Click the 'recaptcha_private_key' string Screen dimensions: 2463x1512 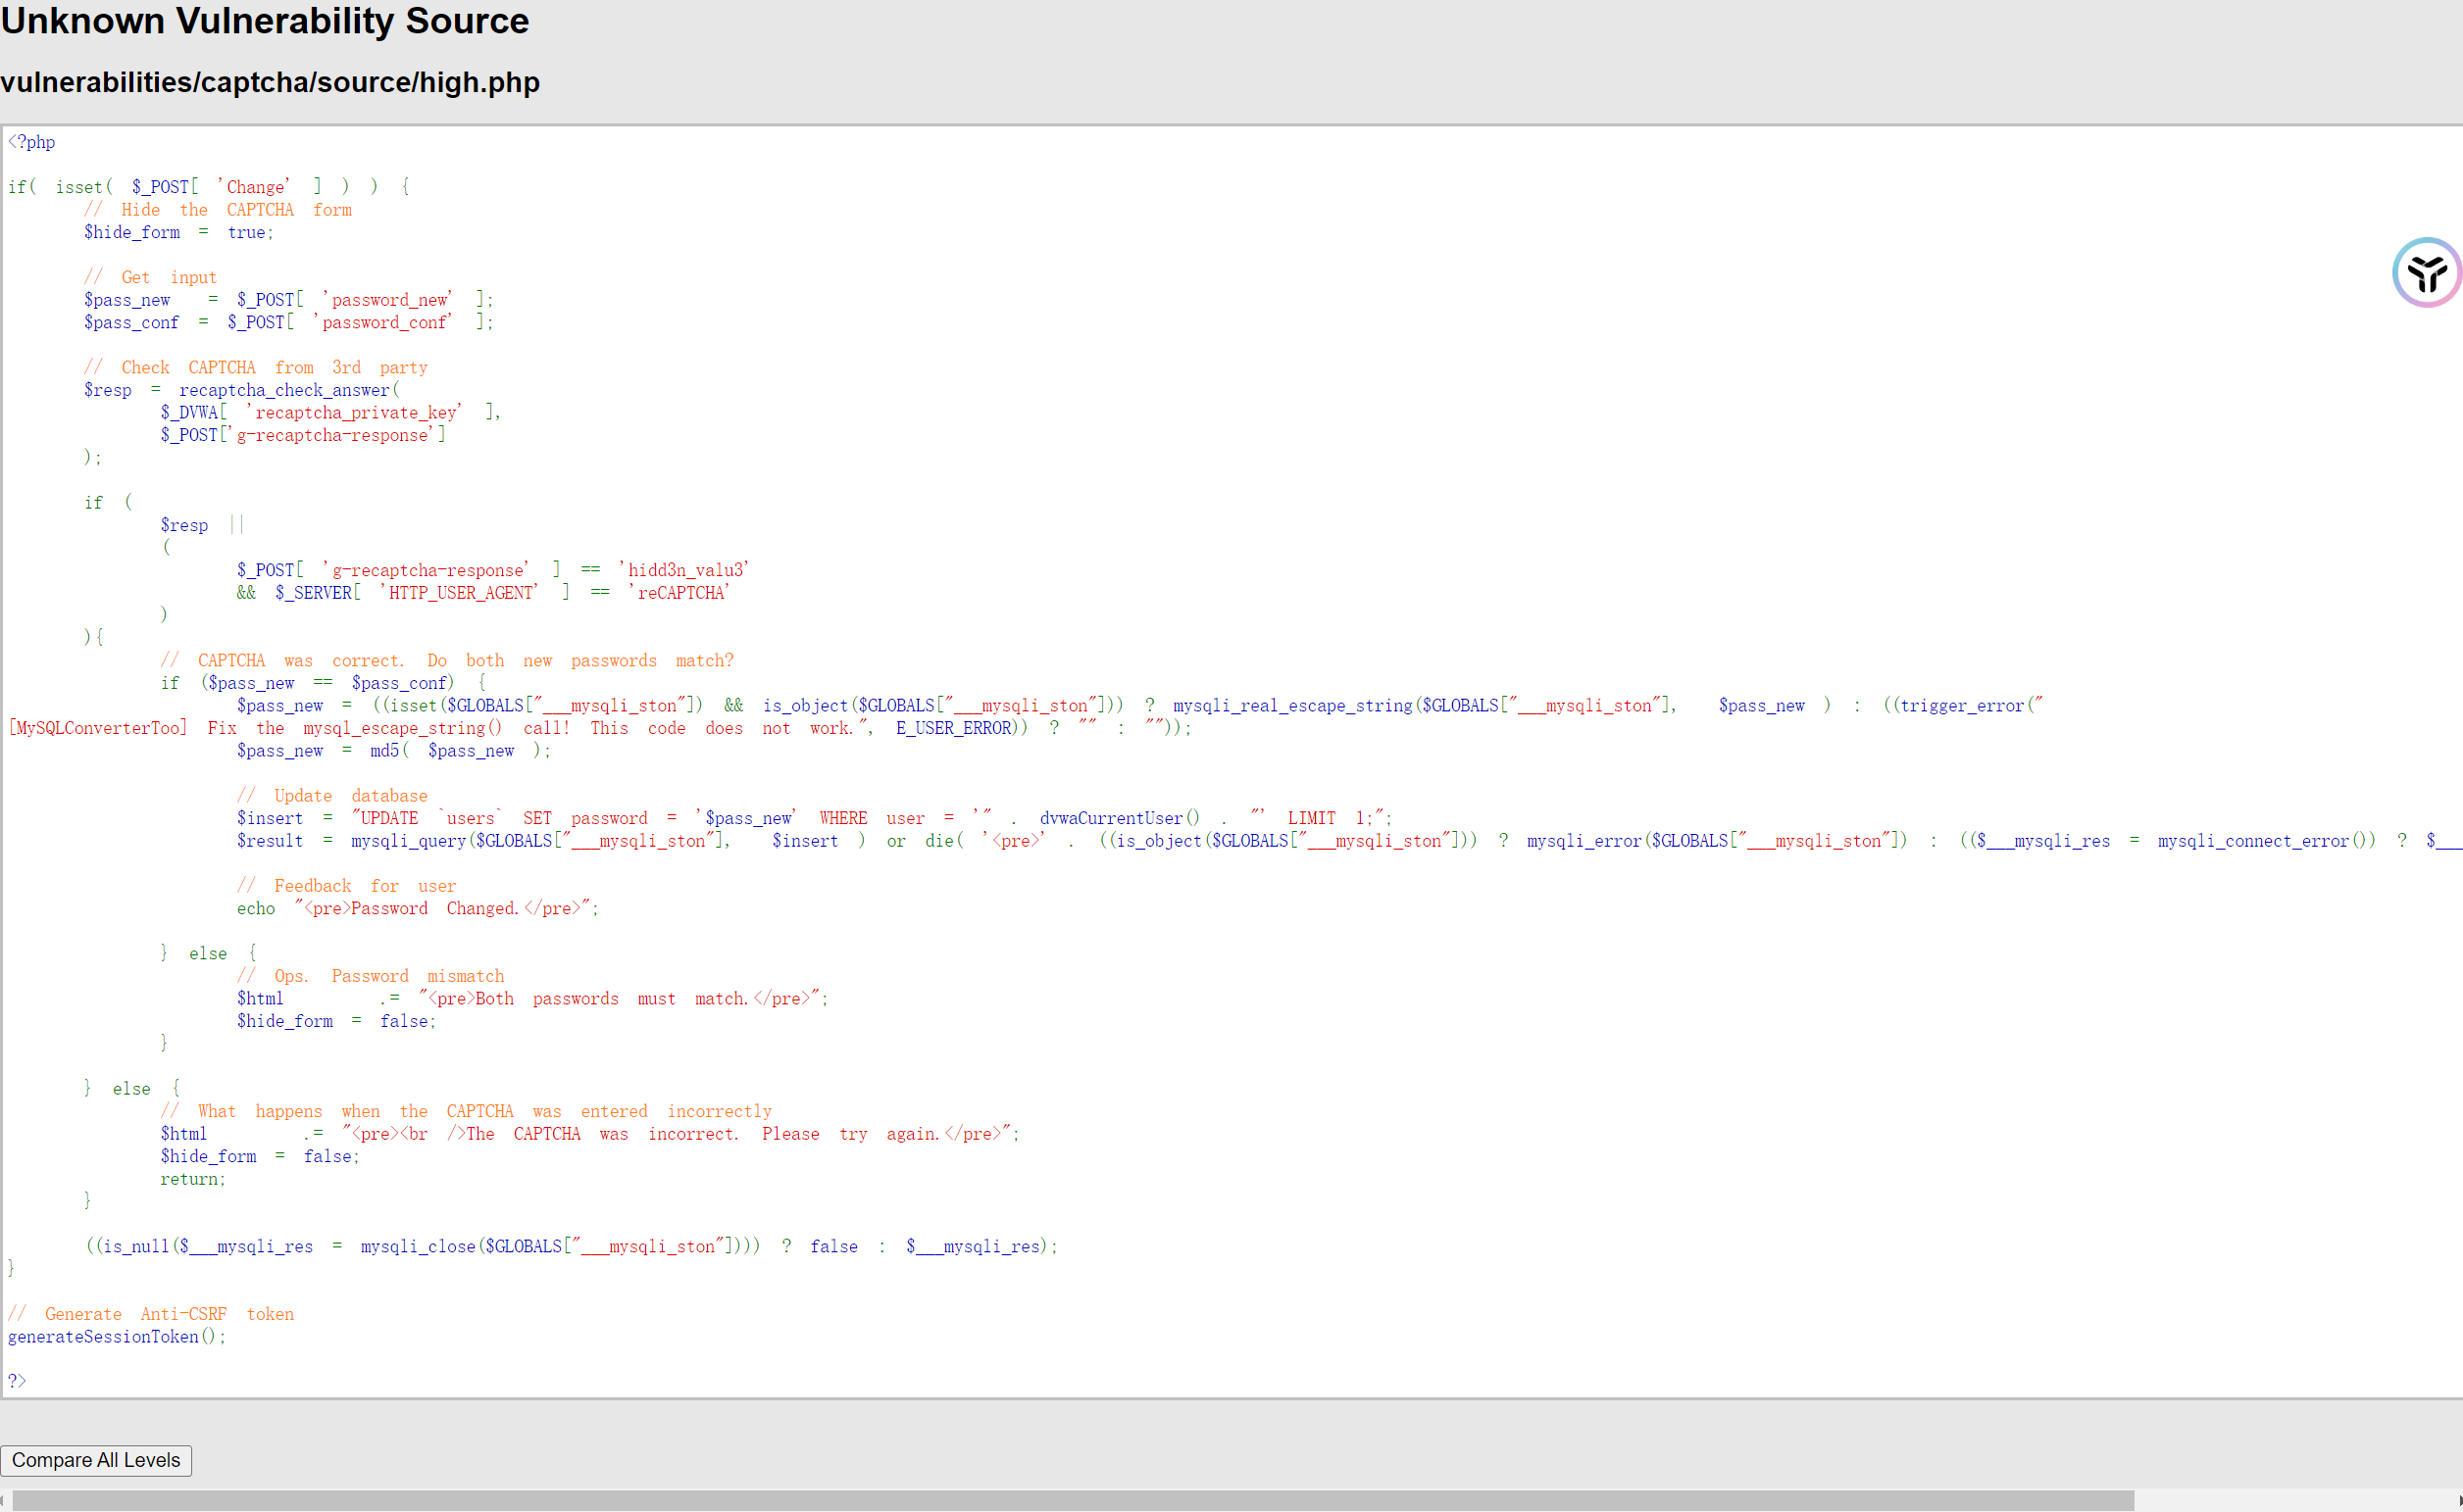point(354,412)
